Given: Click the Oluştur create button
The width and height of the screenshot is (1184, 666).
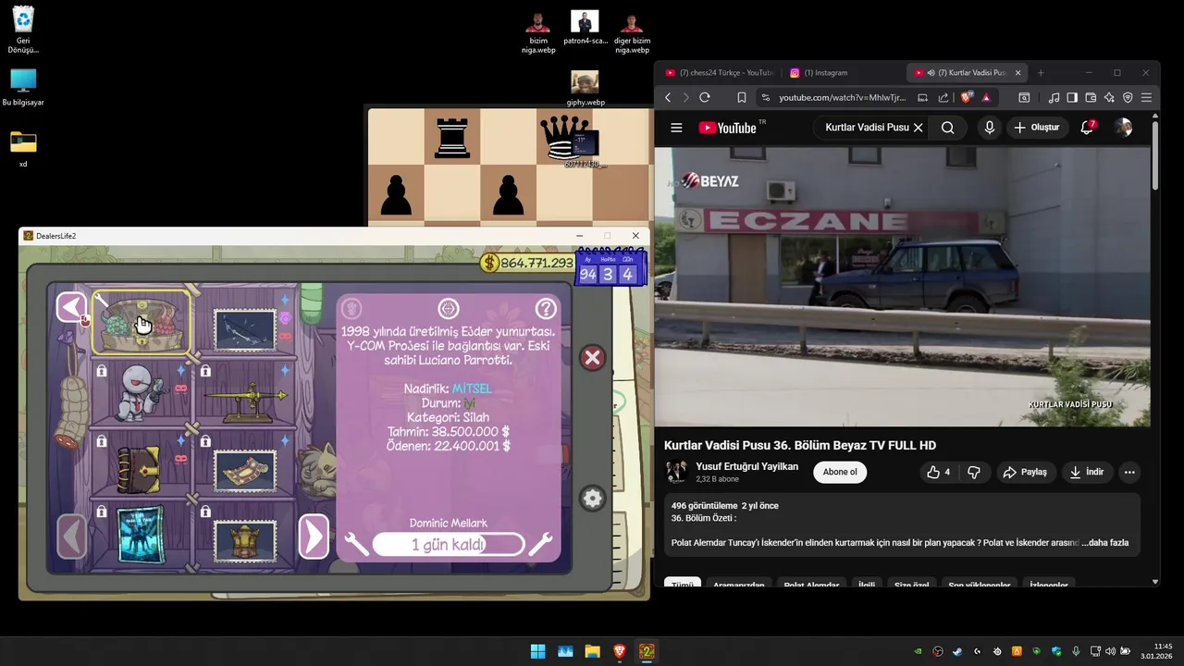Looking at the screenshot, I should (1037, 128).
